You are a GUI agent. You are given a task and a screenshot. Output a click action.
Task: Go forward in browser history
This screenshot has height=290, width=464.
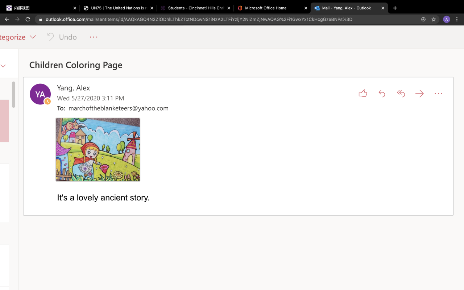tap(17, 20)
